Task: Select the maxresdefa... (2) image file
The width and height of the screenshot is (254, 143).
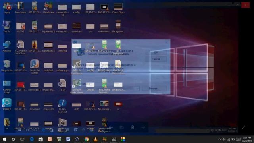Action: pyautogui.click(x=62, y=10)
